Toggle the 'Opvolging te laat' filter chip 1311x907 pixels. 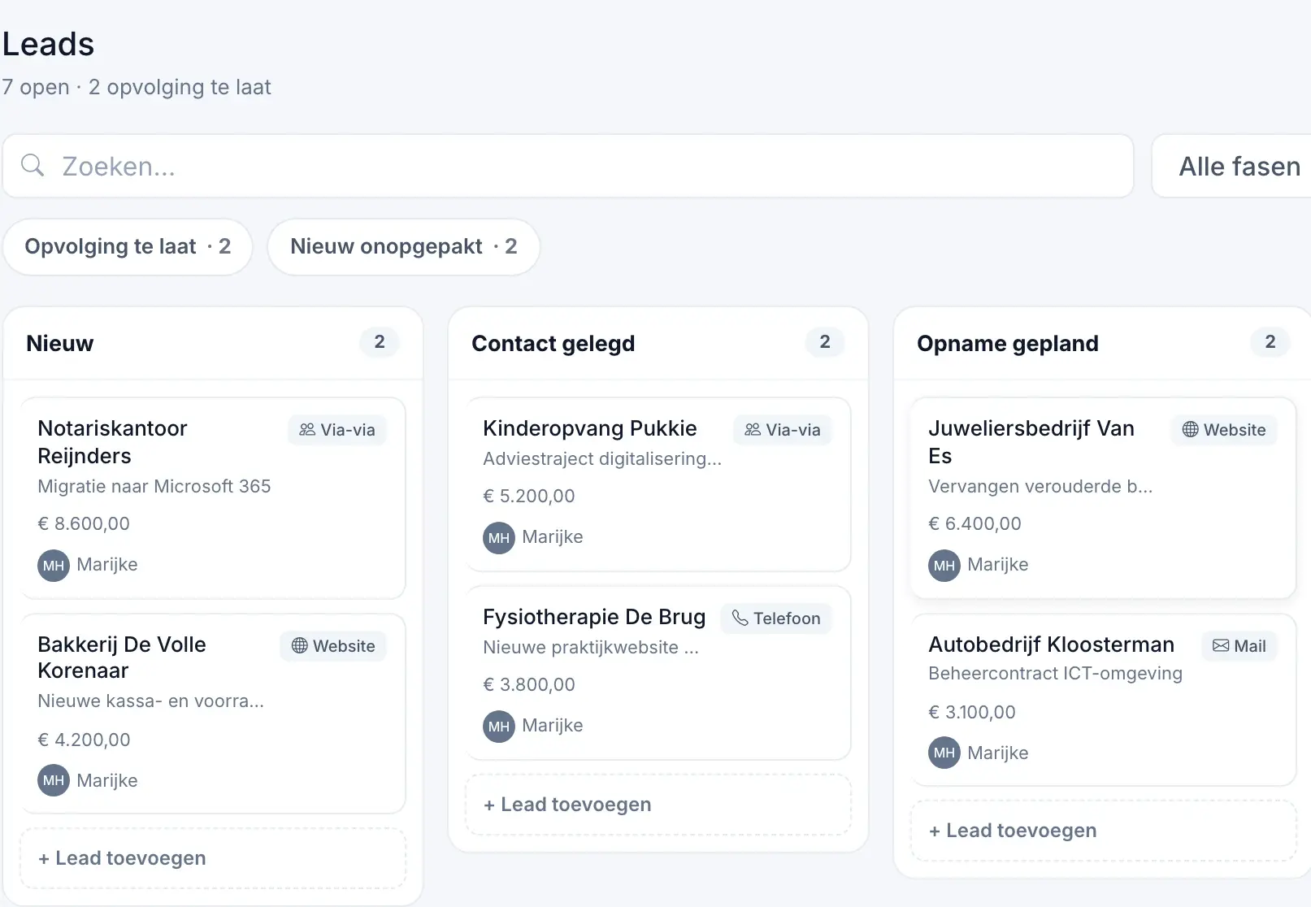[x=128, y=246]
